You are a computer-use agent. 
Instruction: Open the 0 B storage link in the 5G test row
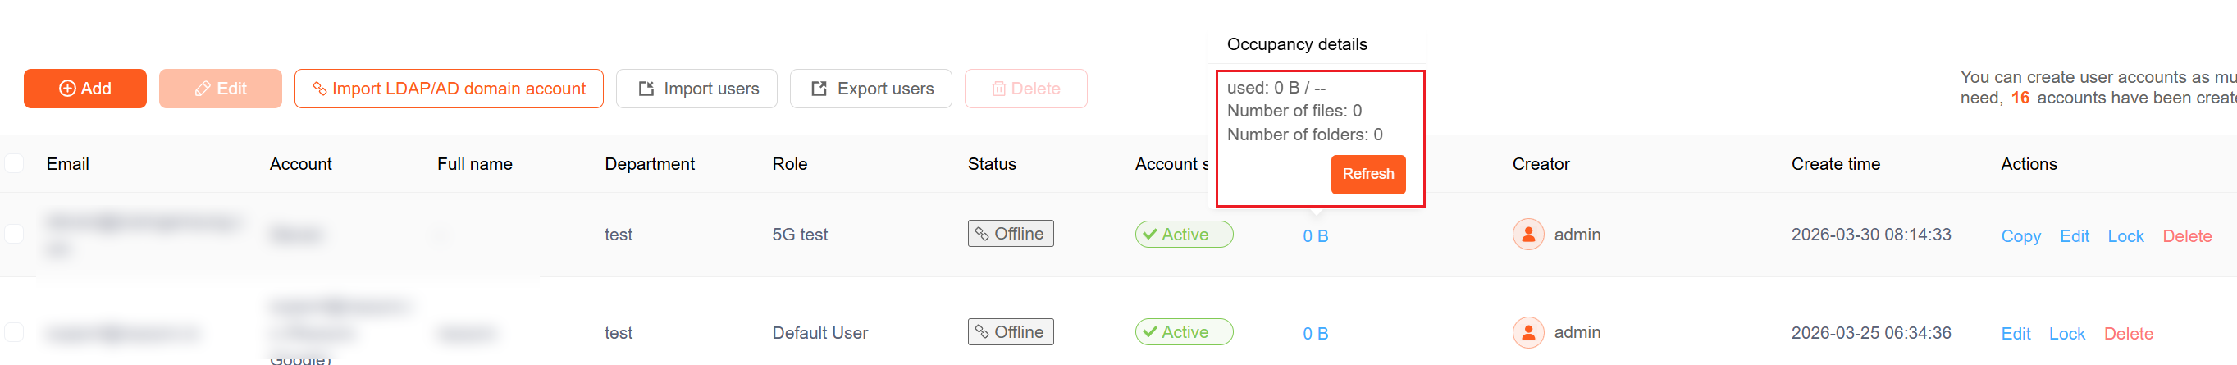pyautogui.click(x=1315, y=236)
